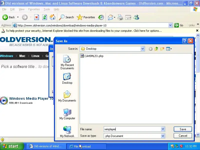
Task: Print the page with printer icon
Action: 120,17
